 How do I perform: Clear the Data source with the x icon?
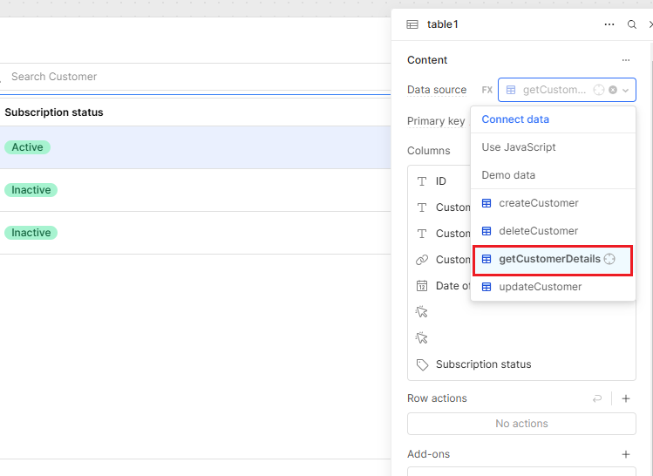pos(613,90)
